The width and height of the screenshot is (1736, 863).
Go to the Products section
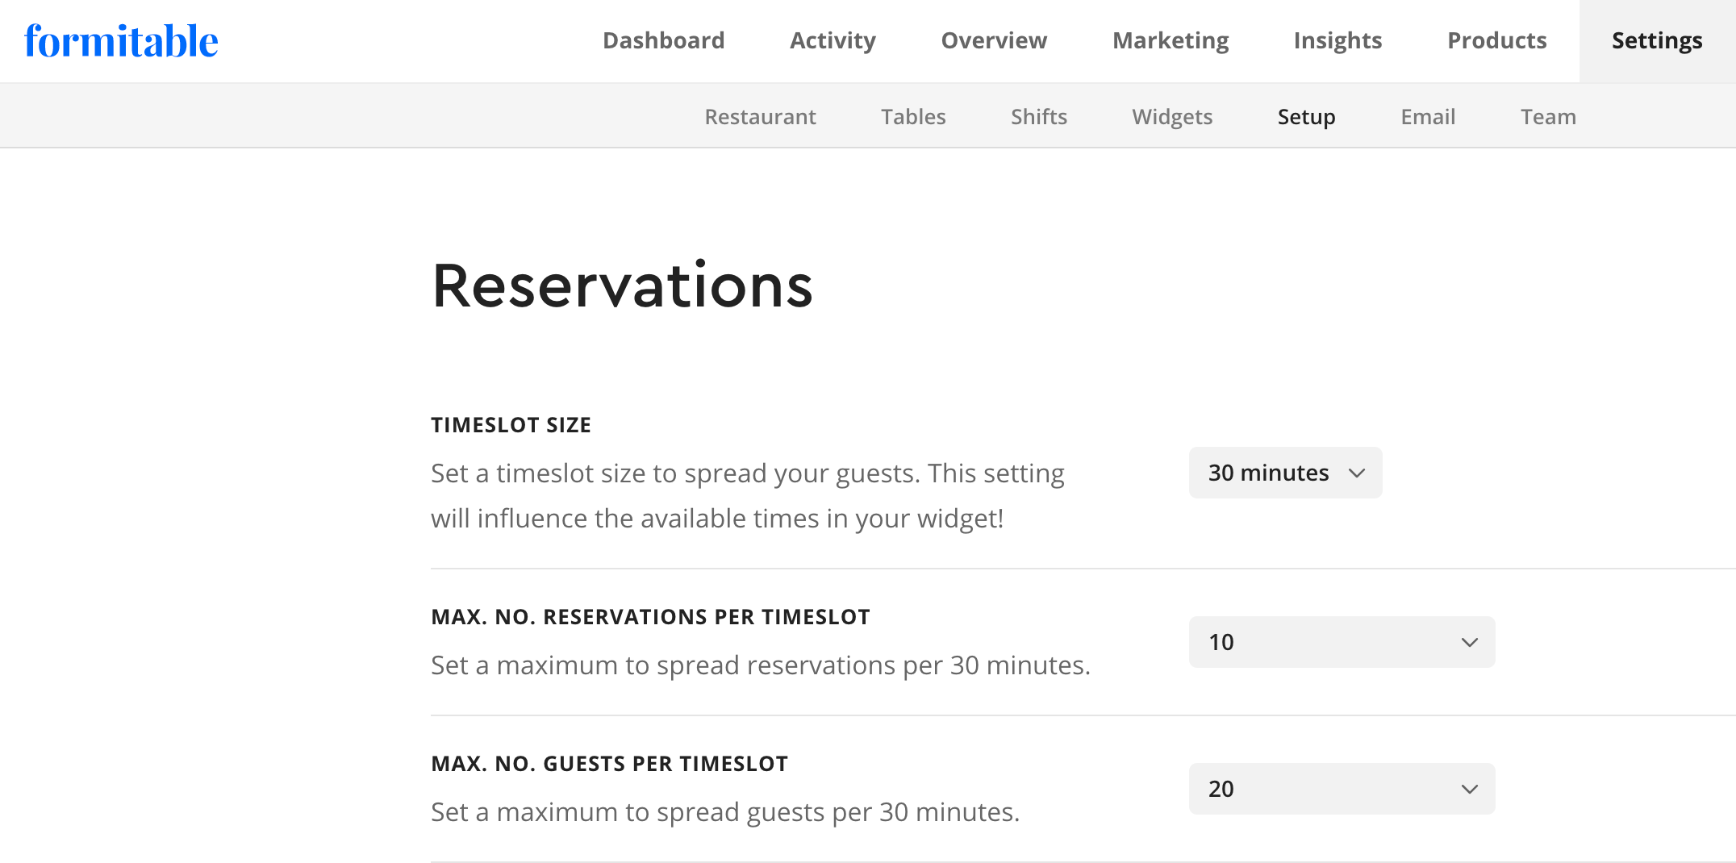[x=1496, y=41]
